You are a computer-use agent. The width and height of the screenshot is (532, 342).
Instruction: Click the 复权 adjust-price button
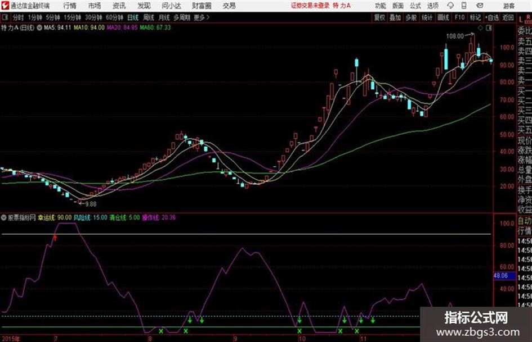click(x=379, y=17)
